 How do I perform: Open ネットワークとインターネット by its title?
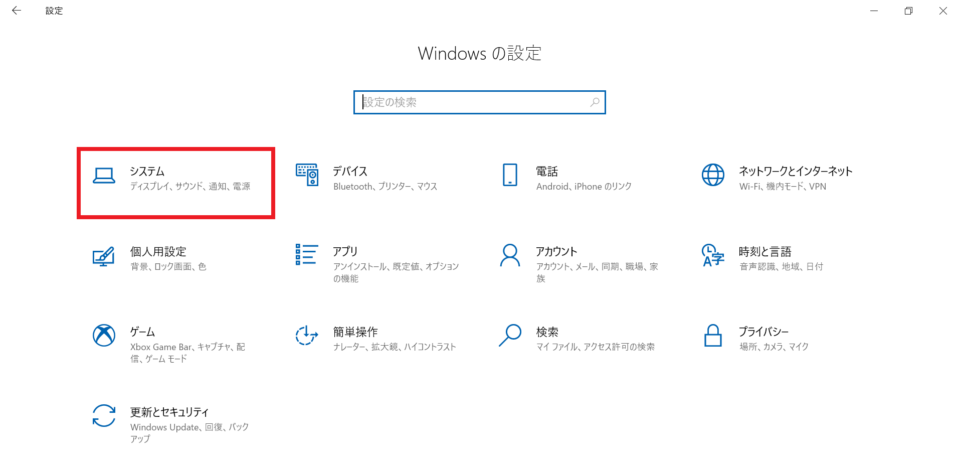tap(796, 172)
